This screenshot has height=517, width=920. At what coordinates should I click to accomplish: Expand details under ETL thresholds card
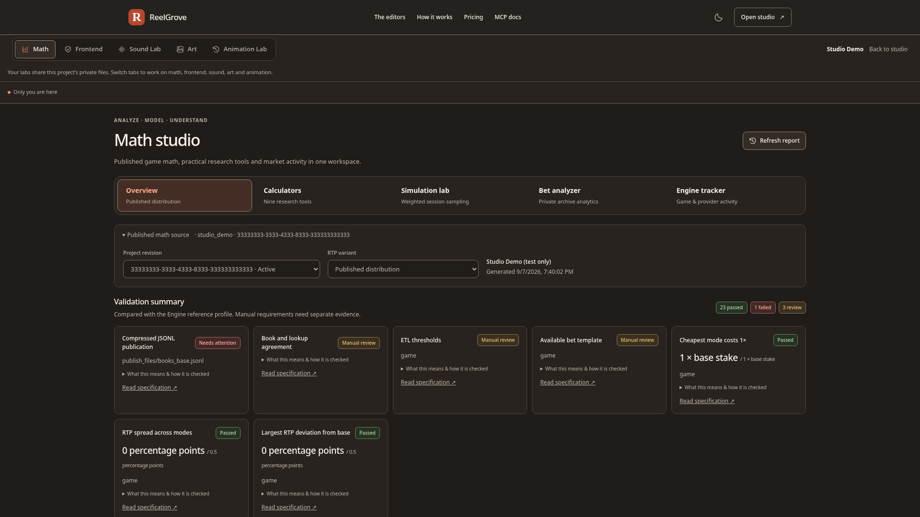tap(444, 369)
